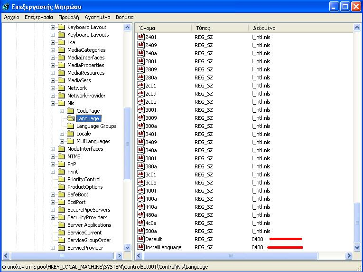Expand the Locale tree node
363x272 pixels.
[62, 134]
